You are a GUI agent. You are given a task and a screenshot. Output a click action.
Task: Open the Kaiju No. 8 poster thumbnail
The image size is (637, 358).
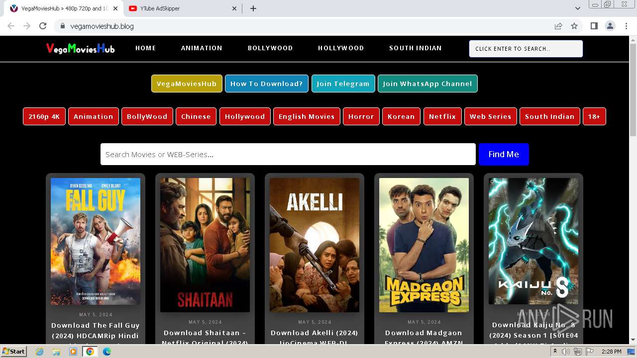tap(533, 241)
